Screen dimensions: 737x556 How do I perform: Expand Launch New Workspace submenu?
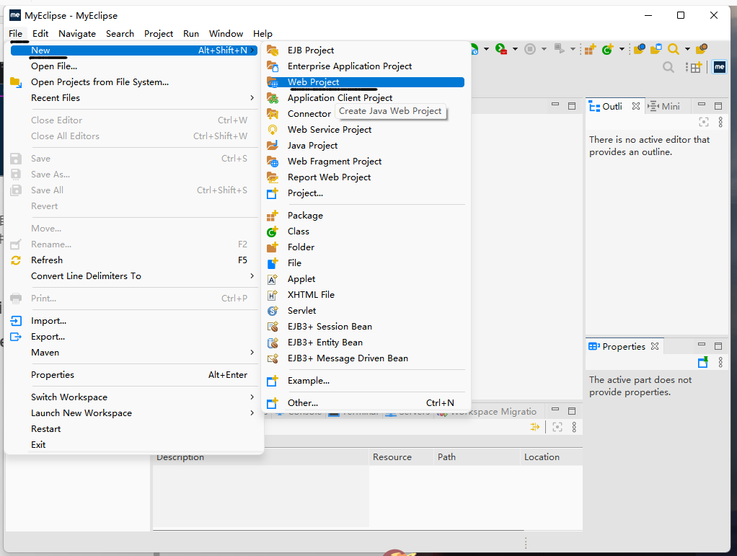(x=133, y=413)
